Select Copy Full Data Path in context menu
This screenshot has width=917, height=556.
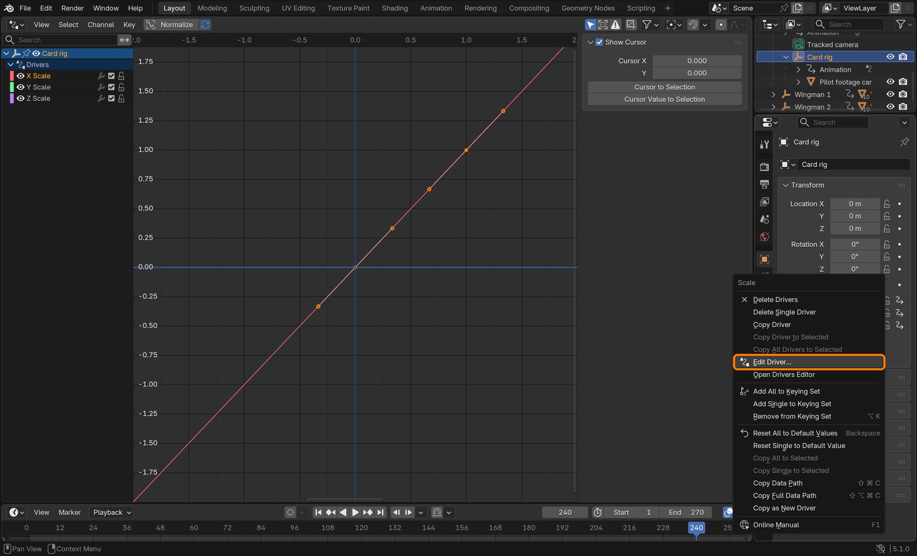pyautogui.click(x=809, y=496)
